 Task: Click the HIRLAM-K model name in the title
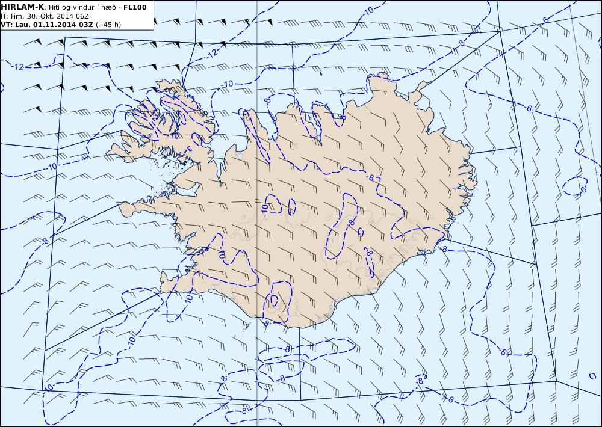pyautogui.click(x=22, y=7)
